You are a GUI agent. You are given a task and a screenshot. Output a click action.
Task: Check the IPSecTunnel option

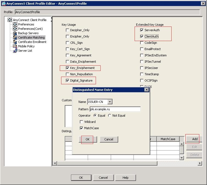[142, 62]
